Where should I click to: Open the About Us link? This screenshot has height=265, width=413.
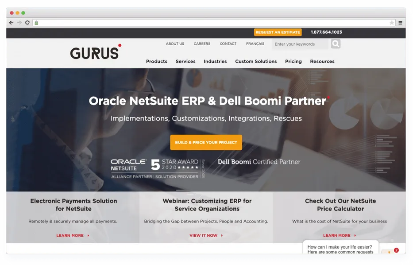tap(175, 44)
